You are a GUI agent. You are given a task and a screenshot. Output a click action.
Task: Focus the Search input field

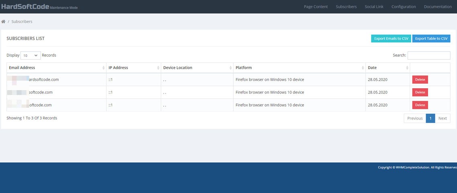point(428,56)
